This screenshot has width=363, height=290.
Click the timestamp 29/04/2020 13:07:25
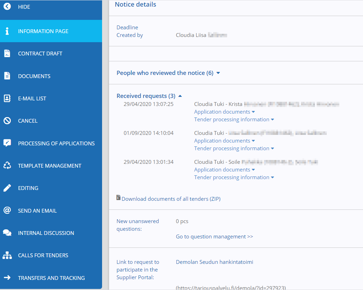[x=148, y=104]
